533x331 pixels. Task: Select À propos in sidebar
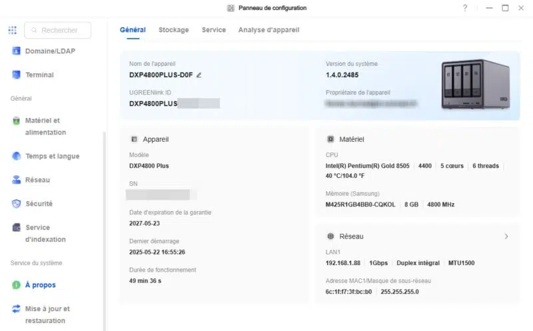click(41, 285)
